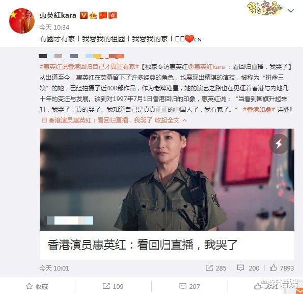
Task: Toggle the 收藏 favorite star
Action: point(37,286)
